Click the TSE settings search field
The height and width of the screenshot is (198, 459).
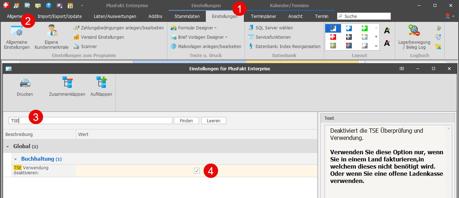(90, 121)
